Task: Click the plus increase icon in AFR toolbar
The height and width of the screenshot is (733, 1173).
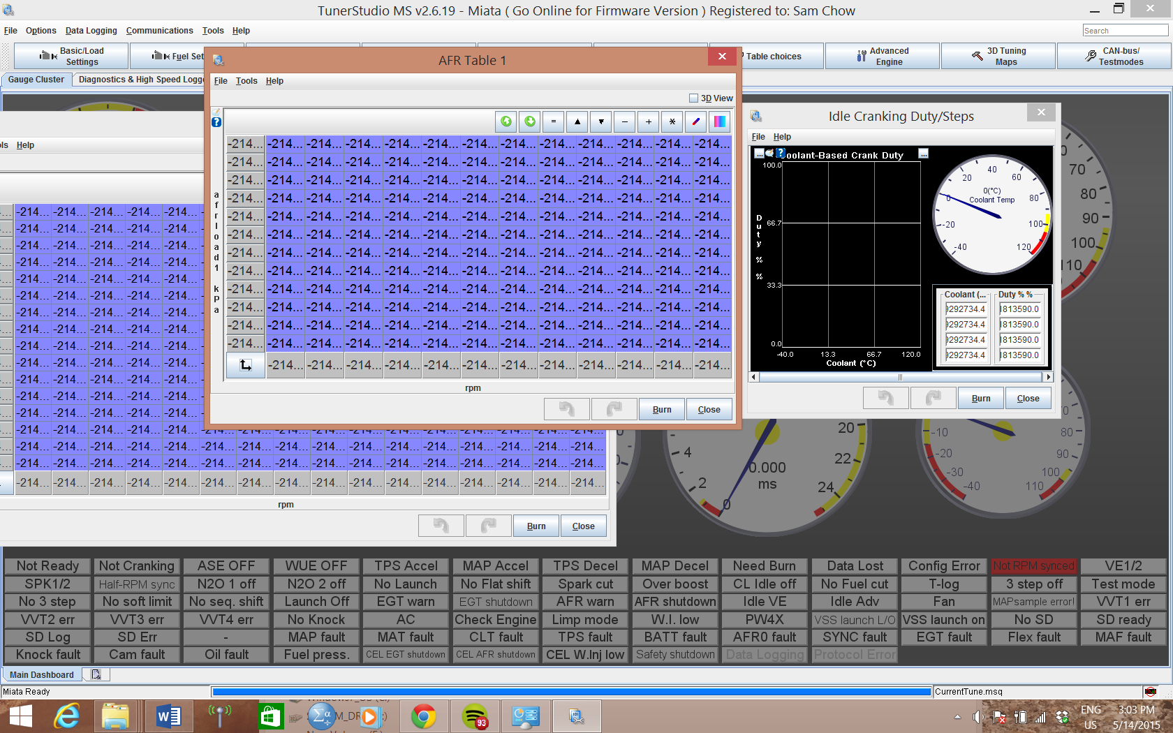Action: (648, 121)
